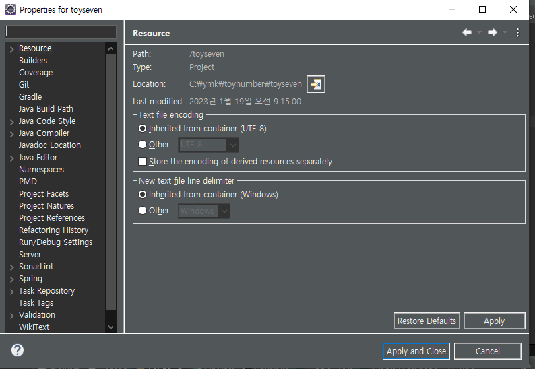The image size is (535, 369).
Task: Click the tree scrollbar up arrow
Action: (x=111, y=48)
